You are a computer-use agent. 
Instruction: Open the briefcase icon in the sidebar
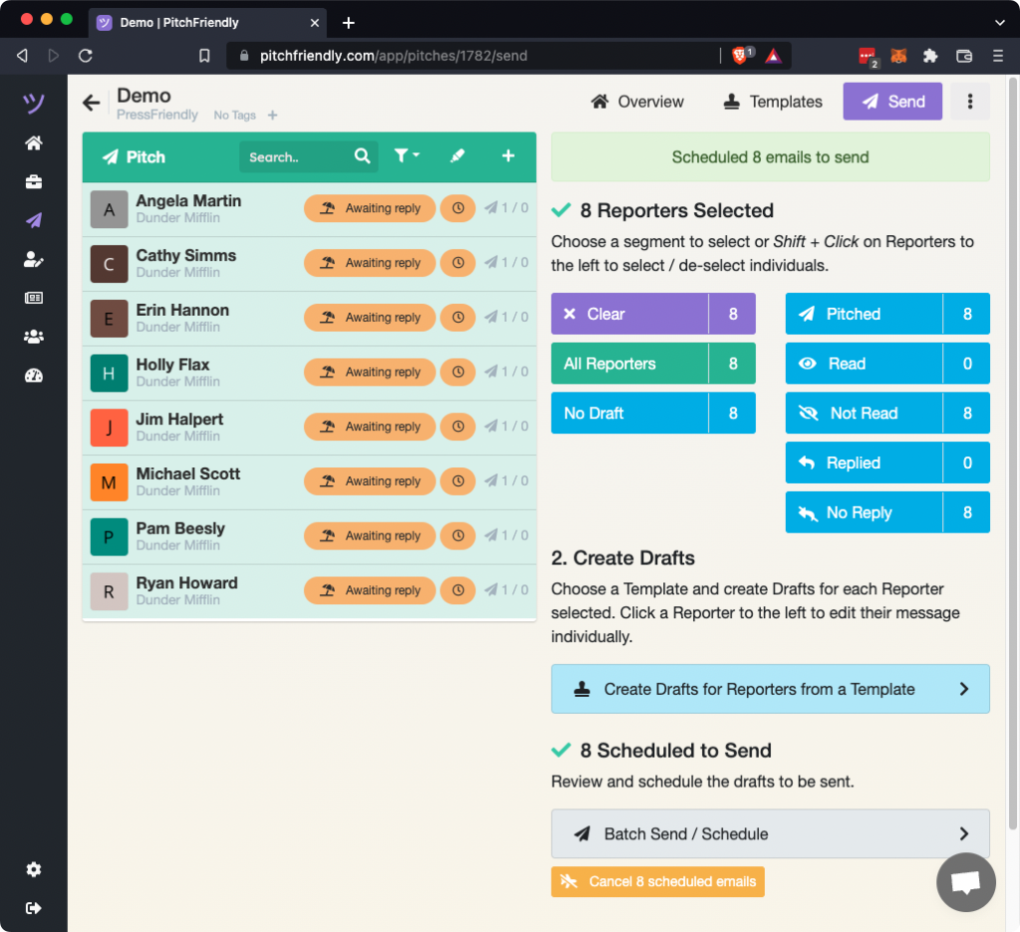tap(34, 182)
